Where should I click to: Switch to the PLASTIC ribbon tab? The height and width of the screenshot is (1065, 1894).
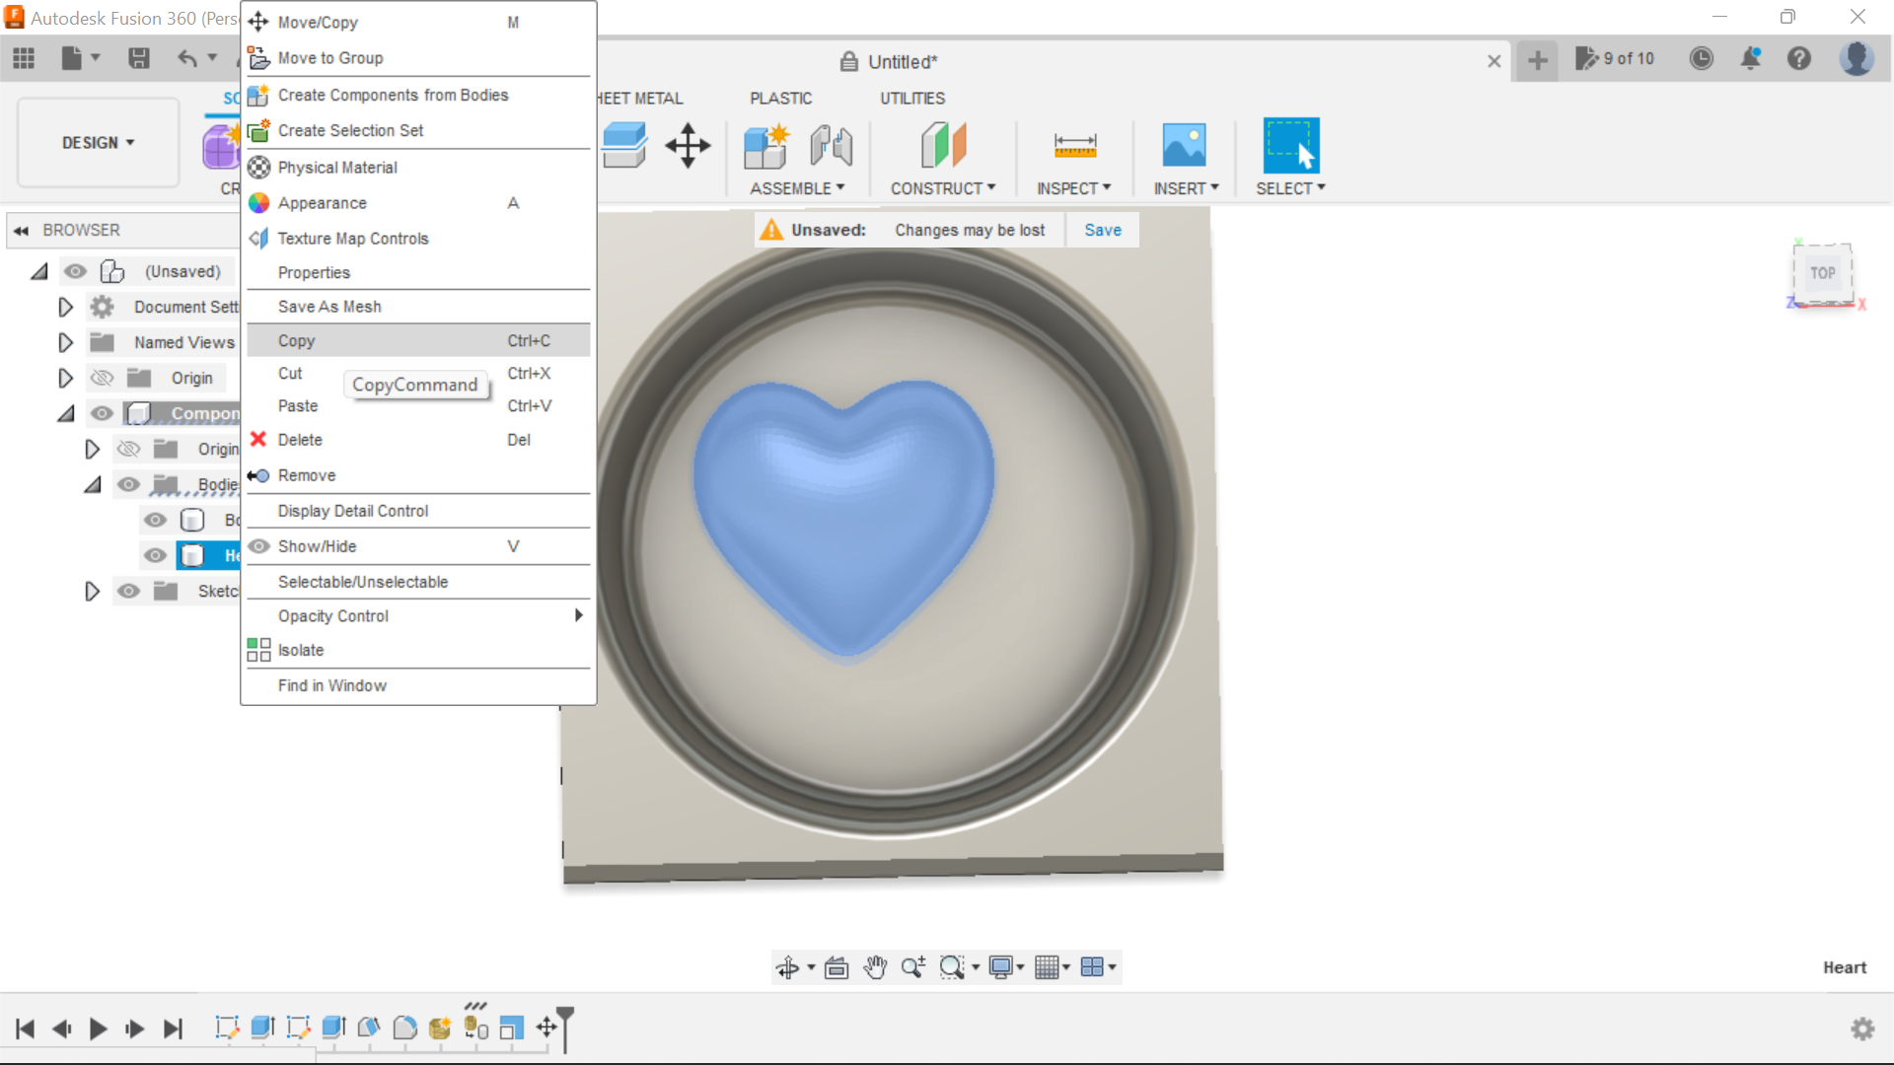780,98
